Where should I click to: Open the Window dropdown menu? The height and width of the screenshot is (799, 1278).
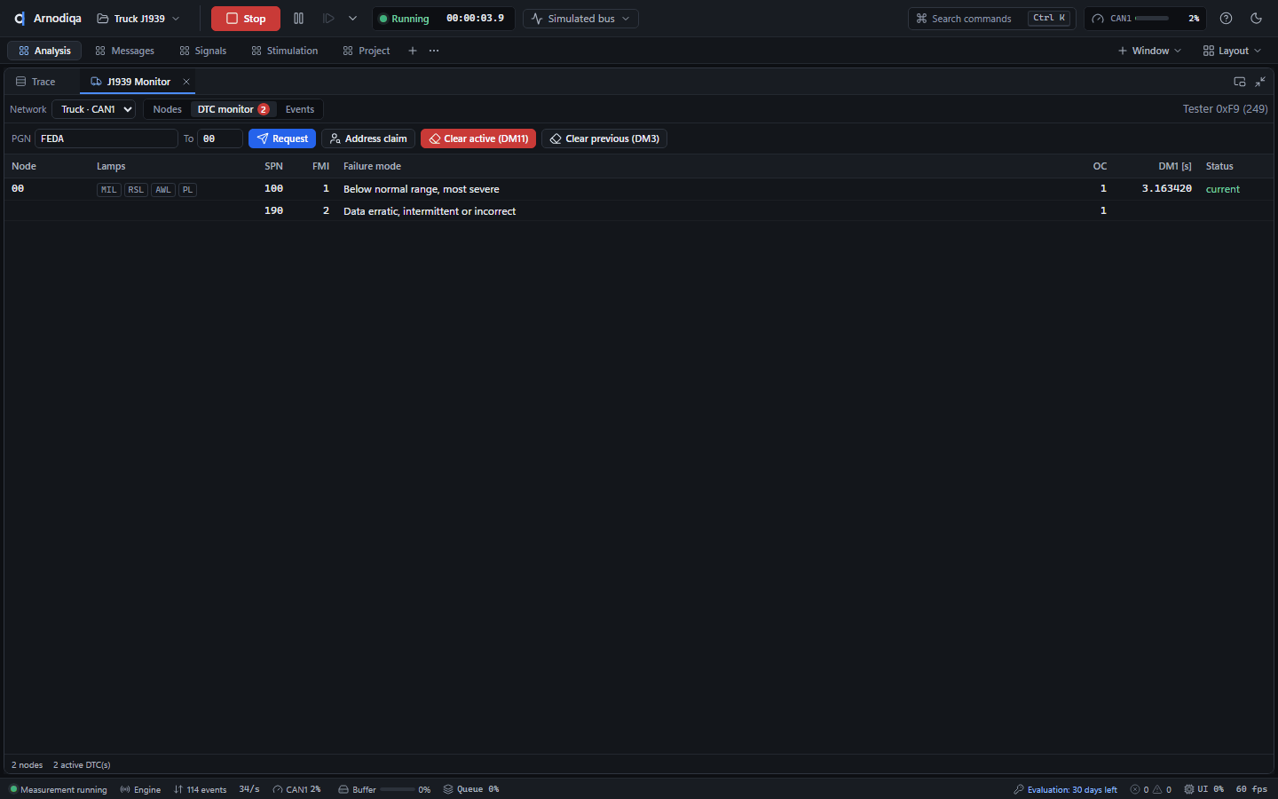point(1149,51)
